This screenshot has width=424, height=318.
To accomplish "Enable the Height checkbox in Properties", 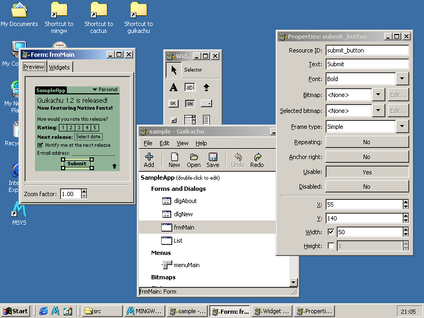I will 331,246.
